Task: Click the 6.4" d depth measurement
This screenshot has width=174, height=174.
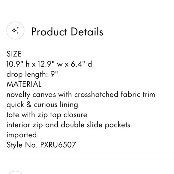Action: 82,64
